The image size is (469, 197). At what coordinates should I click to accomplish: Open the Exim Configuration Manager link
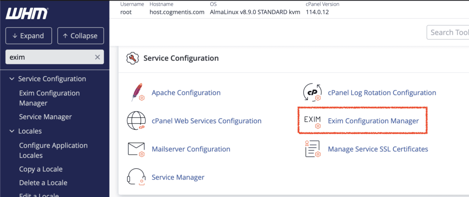coord(373,121)
